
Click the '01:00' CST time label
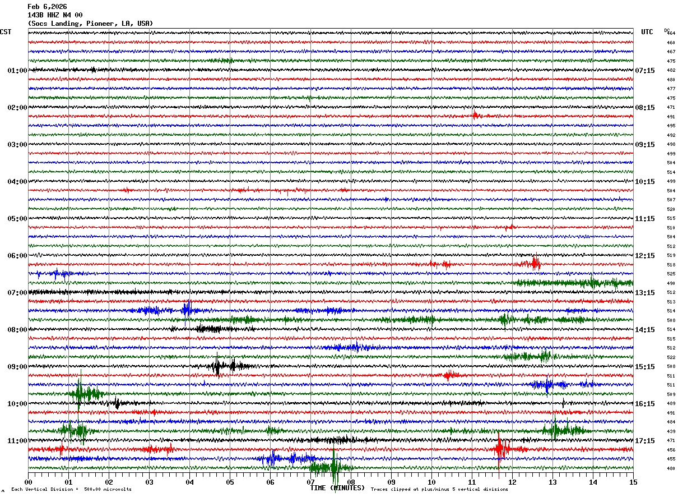[17, 71]
